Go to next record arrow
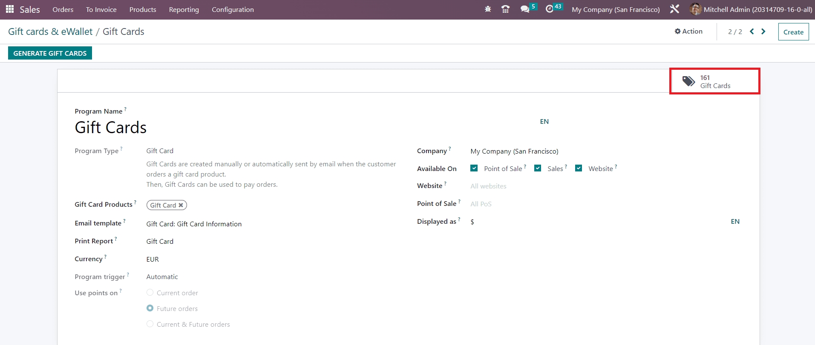 [x=763, y=31]
